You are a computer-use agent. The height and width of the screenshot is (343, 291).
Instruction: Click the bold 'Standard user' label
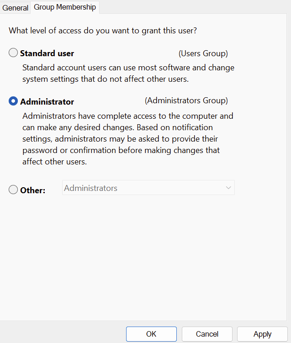(47, 53)
